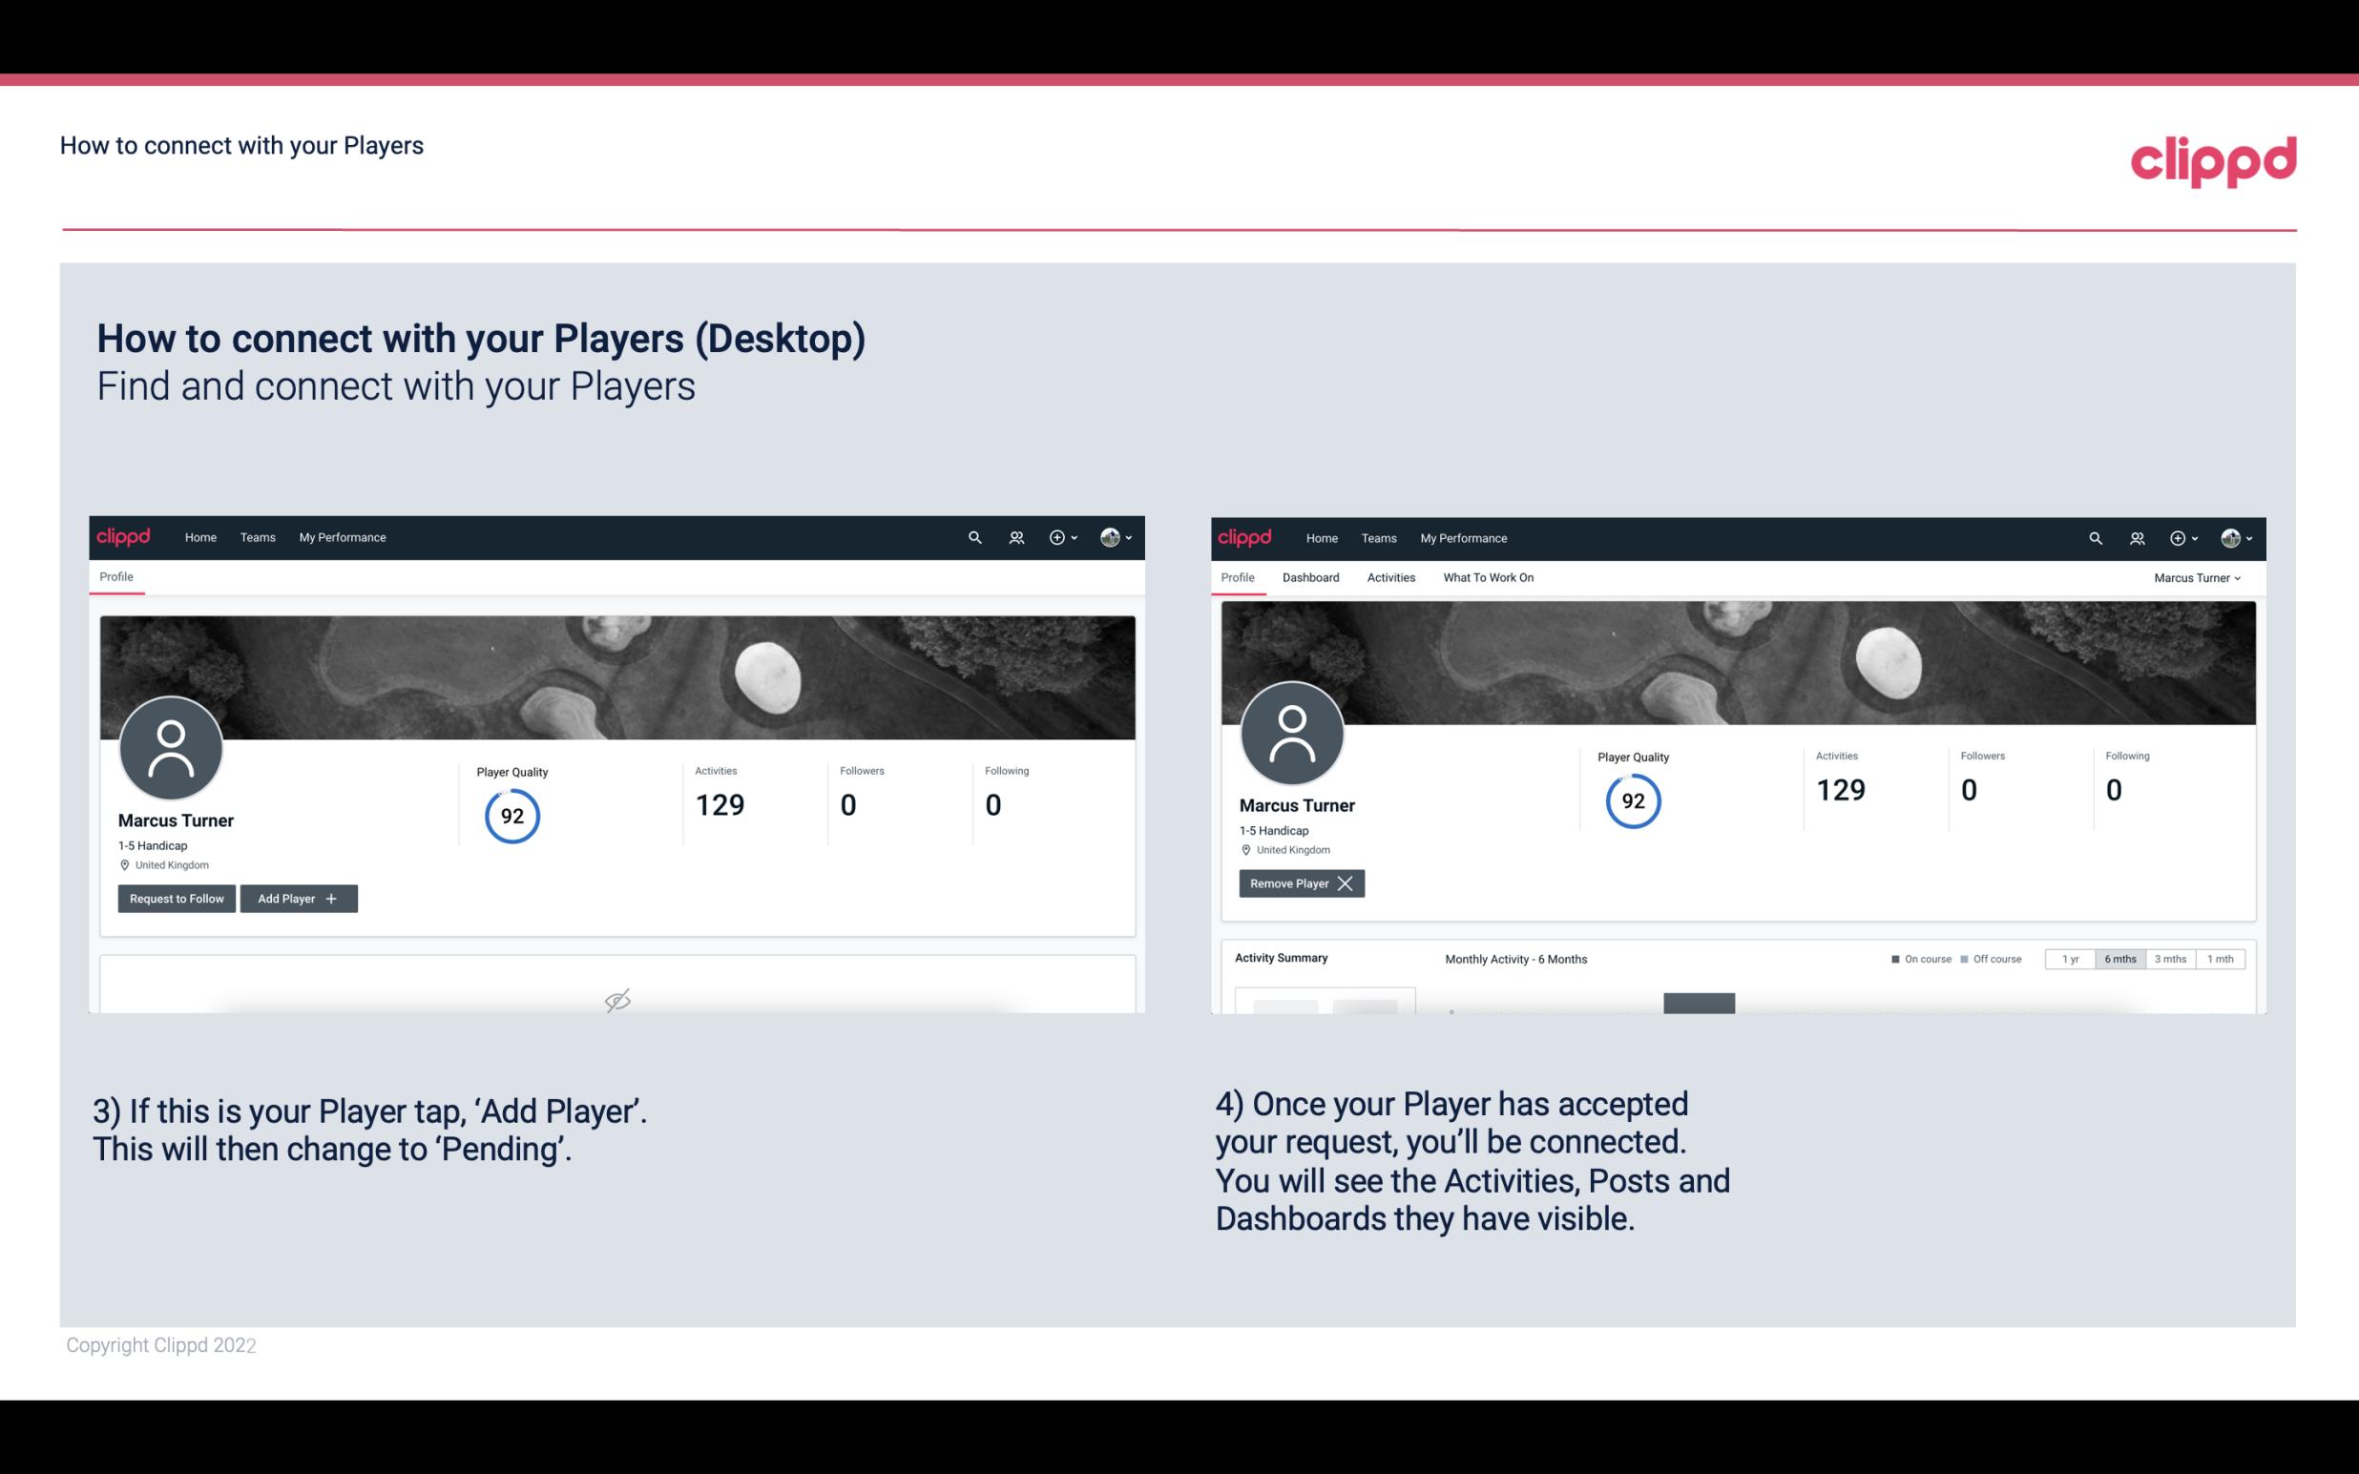The image size is (2359, 1474).
Task: Select the Dashboard tab on right panel
Action: click(x=1307, y=577)
